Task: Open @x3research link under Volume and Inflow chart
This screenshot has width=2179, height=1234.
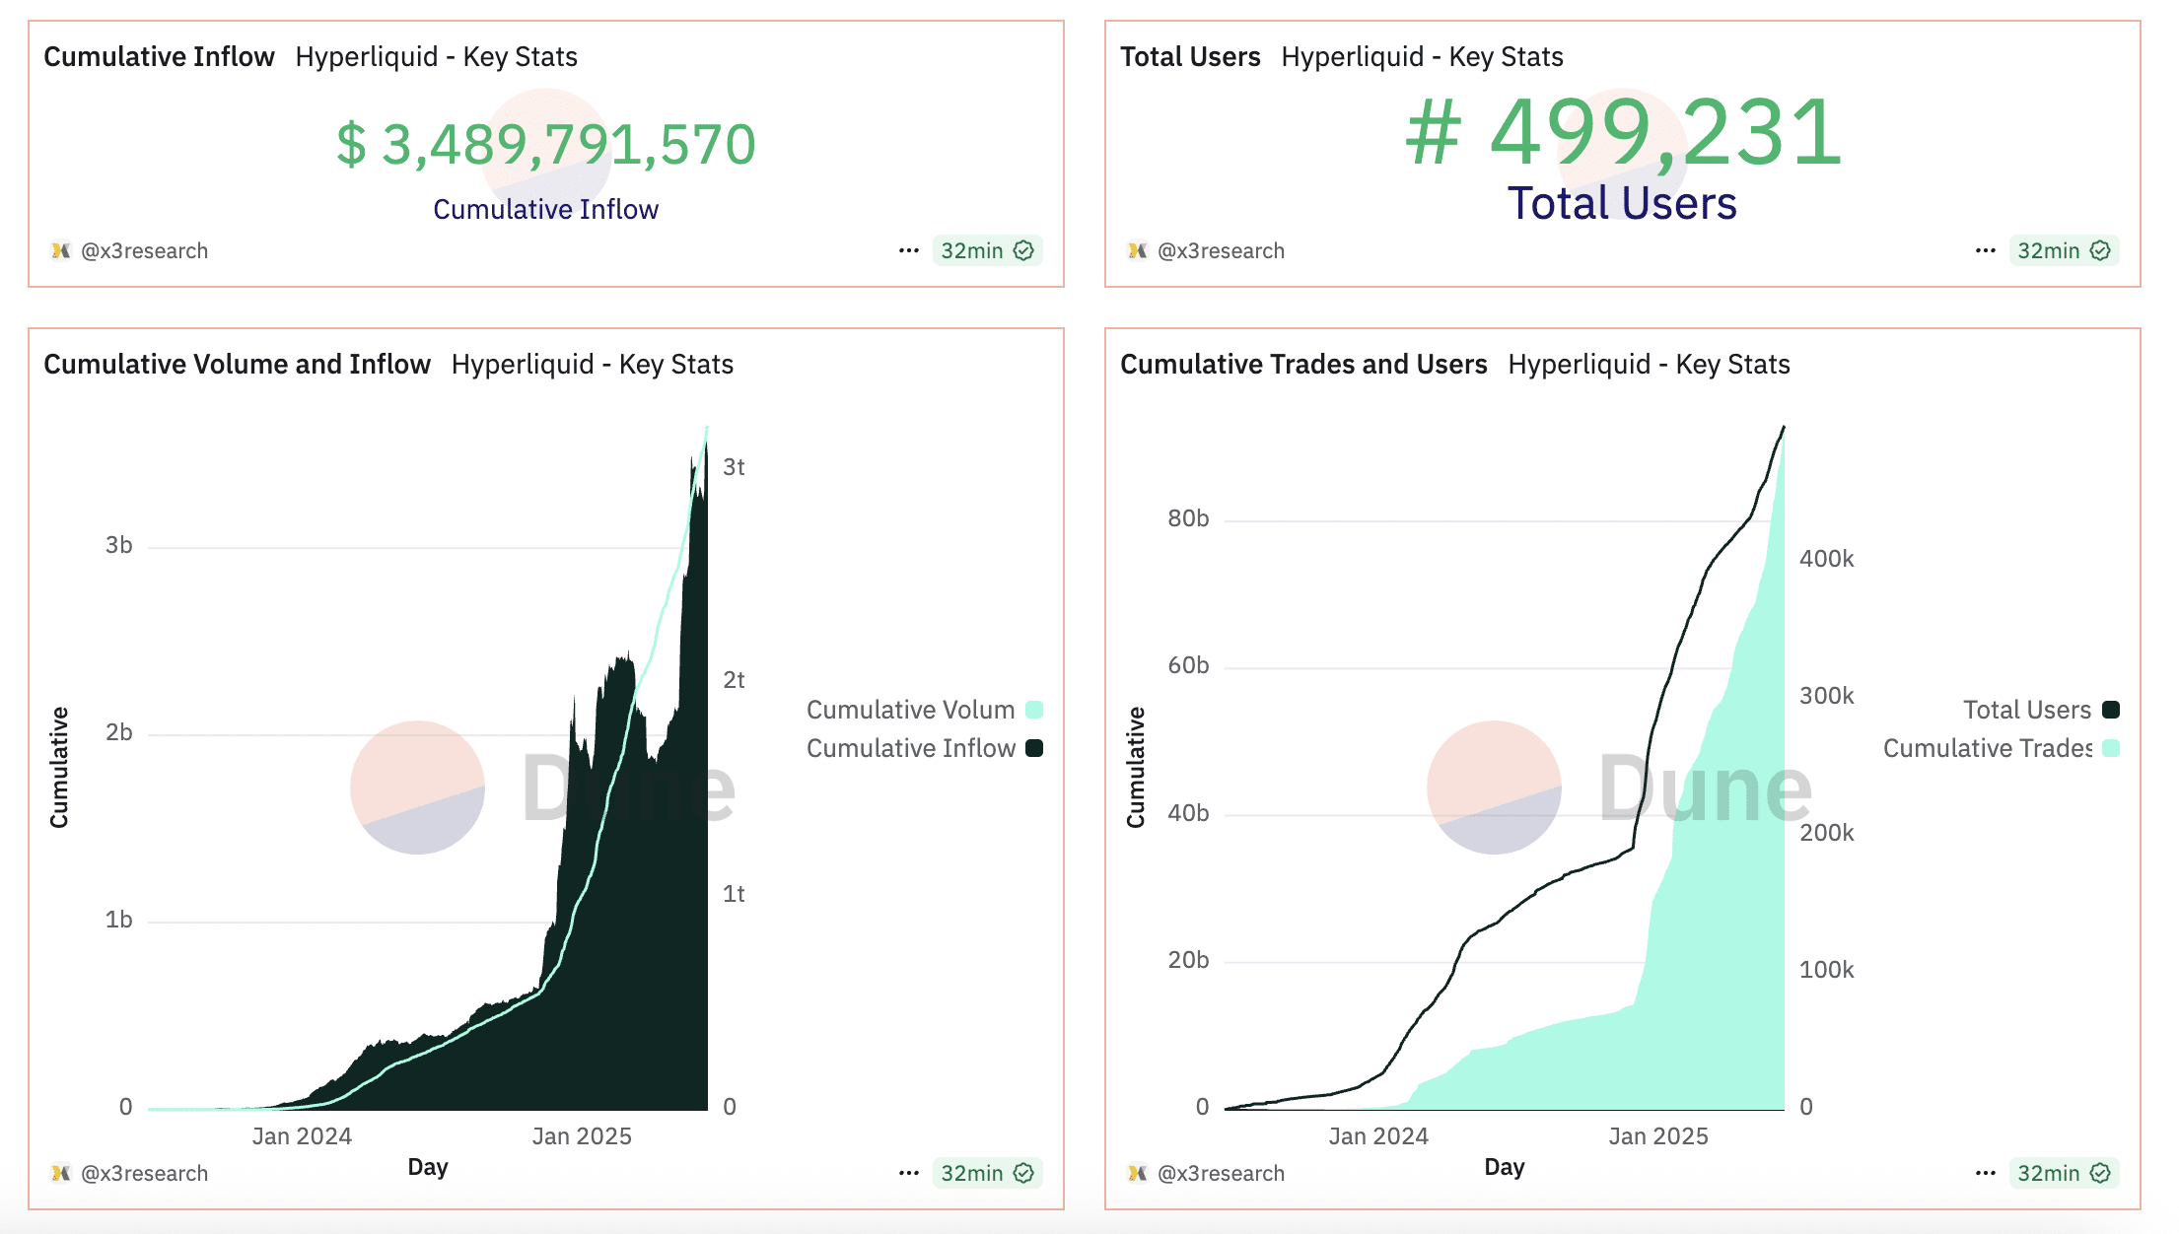Action: click(144, 1174)
